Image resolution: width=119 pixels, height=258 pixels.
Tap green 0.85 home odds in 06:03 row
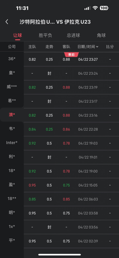click(32, 199)
